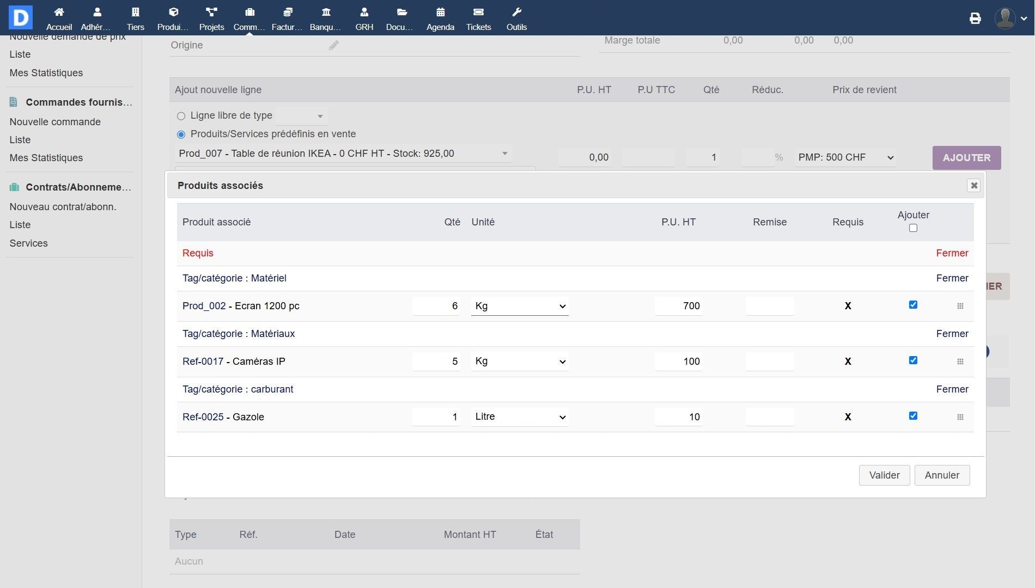The image size is (1035, 588).
Task: Click drag handle icon for Gazole row
Action: coord(960,417)
